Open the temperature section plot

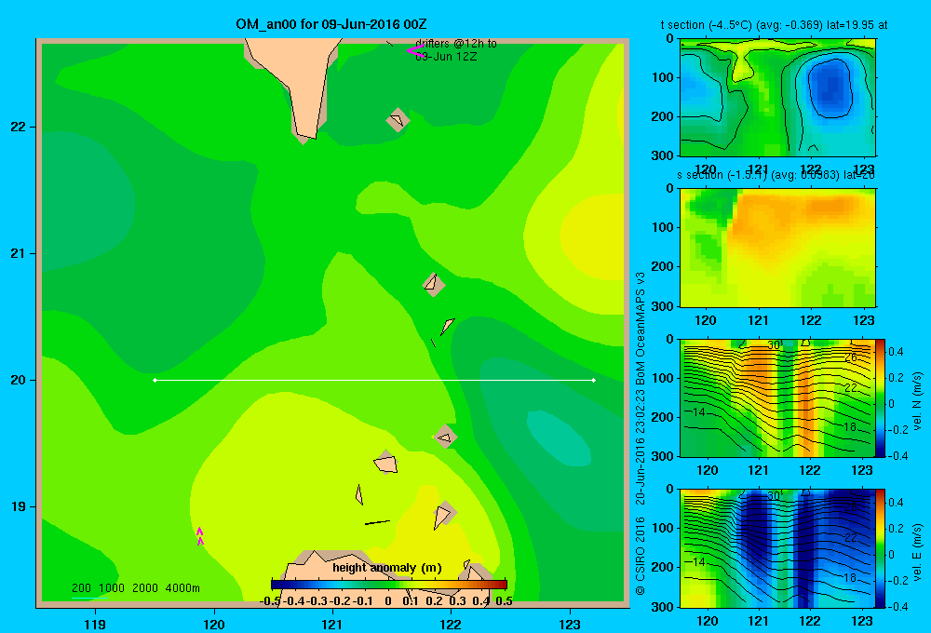[777, 98]
